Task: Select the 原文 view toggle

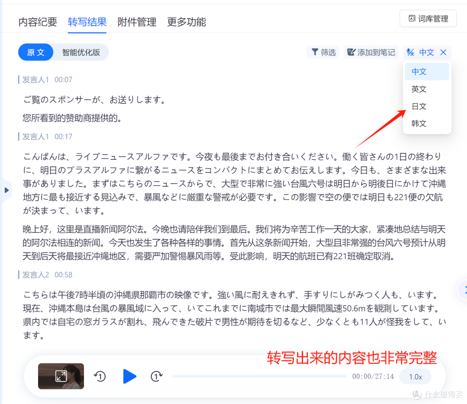Action: pyautogui.click(x=36, y=52)
